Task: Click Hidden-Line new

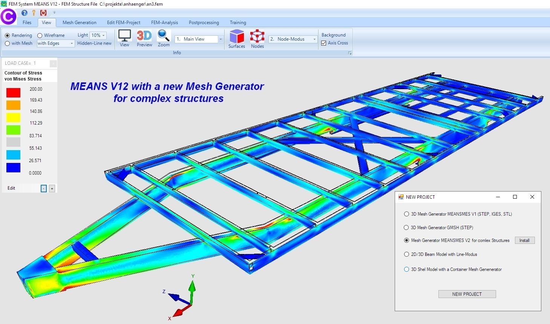Action: point(94,43)
